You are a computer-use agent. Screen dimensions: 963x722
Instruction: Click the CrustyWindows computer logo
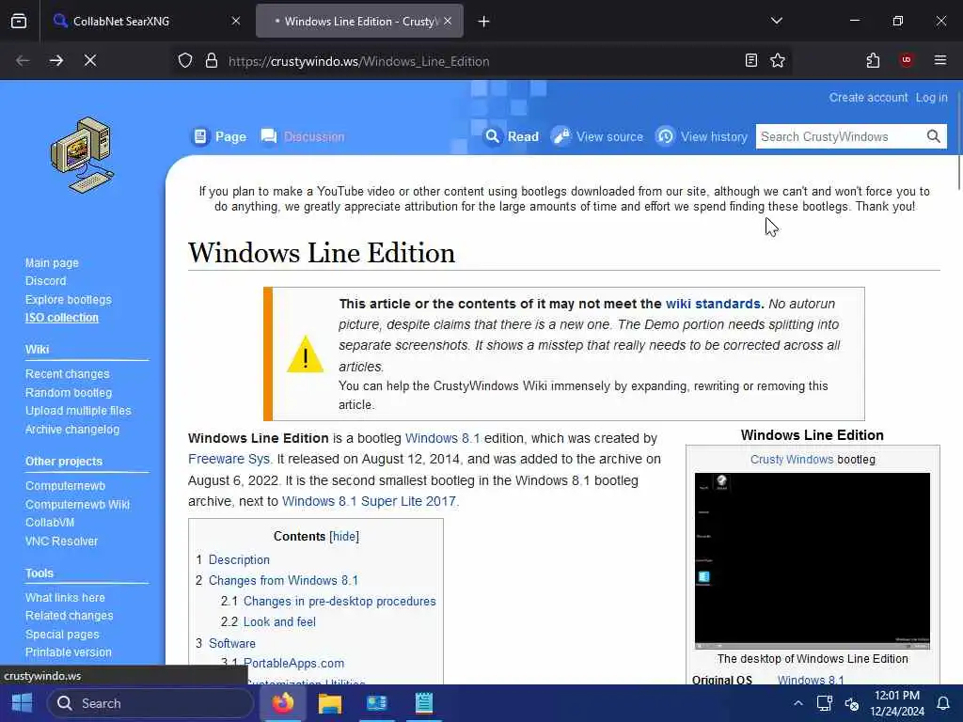(83, 155)
